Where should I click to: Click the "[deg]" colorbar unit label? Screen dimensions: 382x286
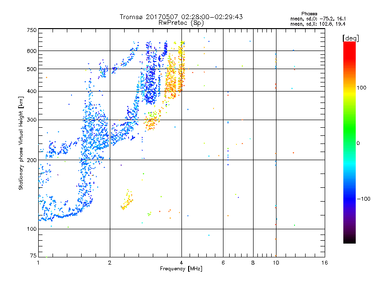coord(350,38)
